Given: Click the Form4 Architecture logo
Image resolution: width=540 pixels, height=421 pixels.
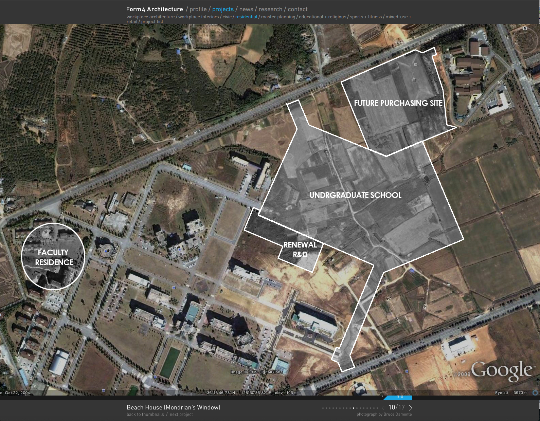Looking at the screenshot, I should (155, 9).
